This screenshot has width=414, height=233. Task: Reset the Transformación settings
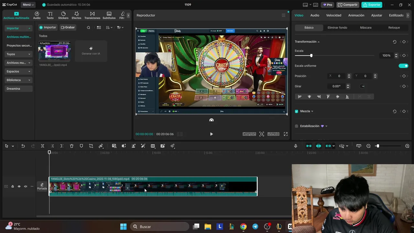pos(395,42)
